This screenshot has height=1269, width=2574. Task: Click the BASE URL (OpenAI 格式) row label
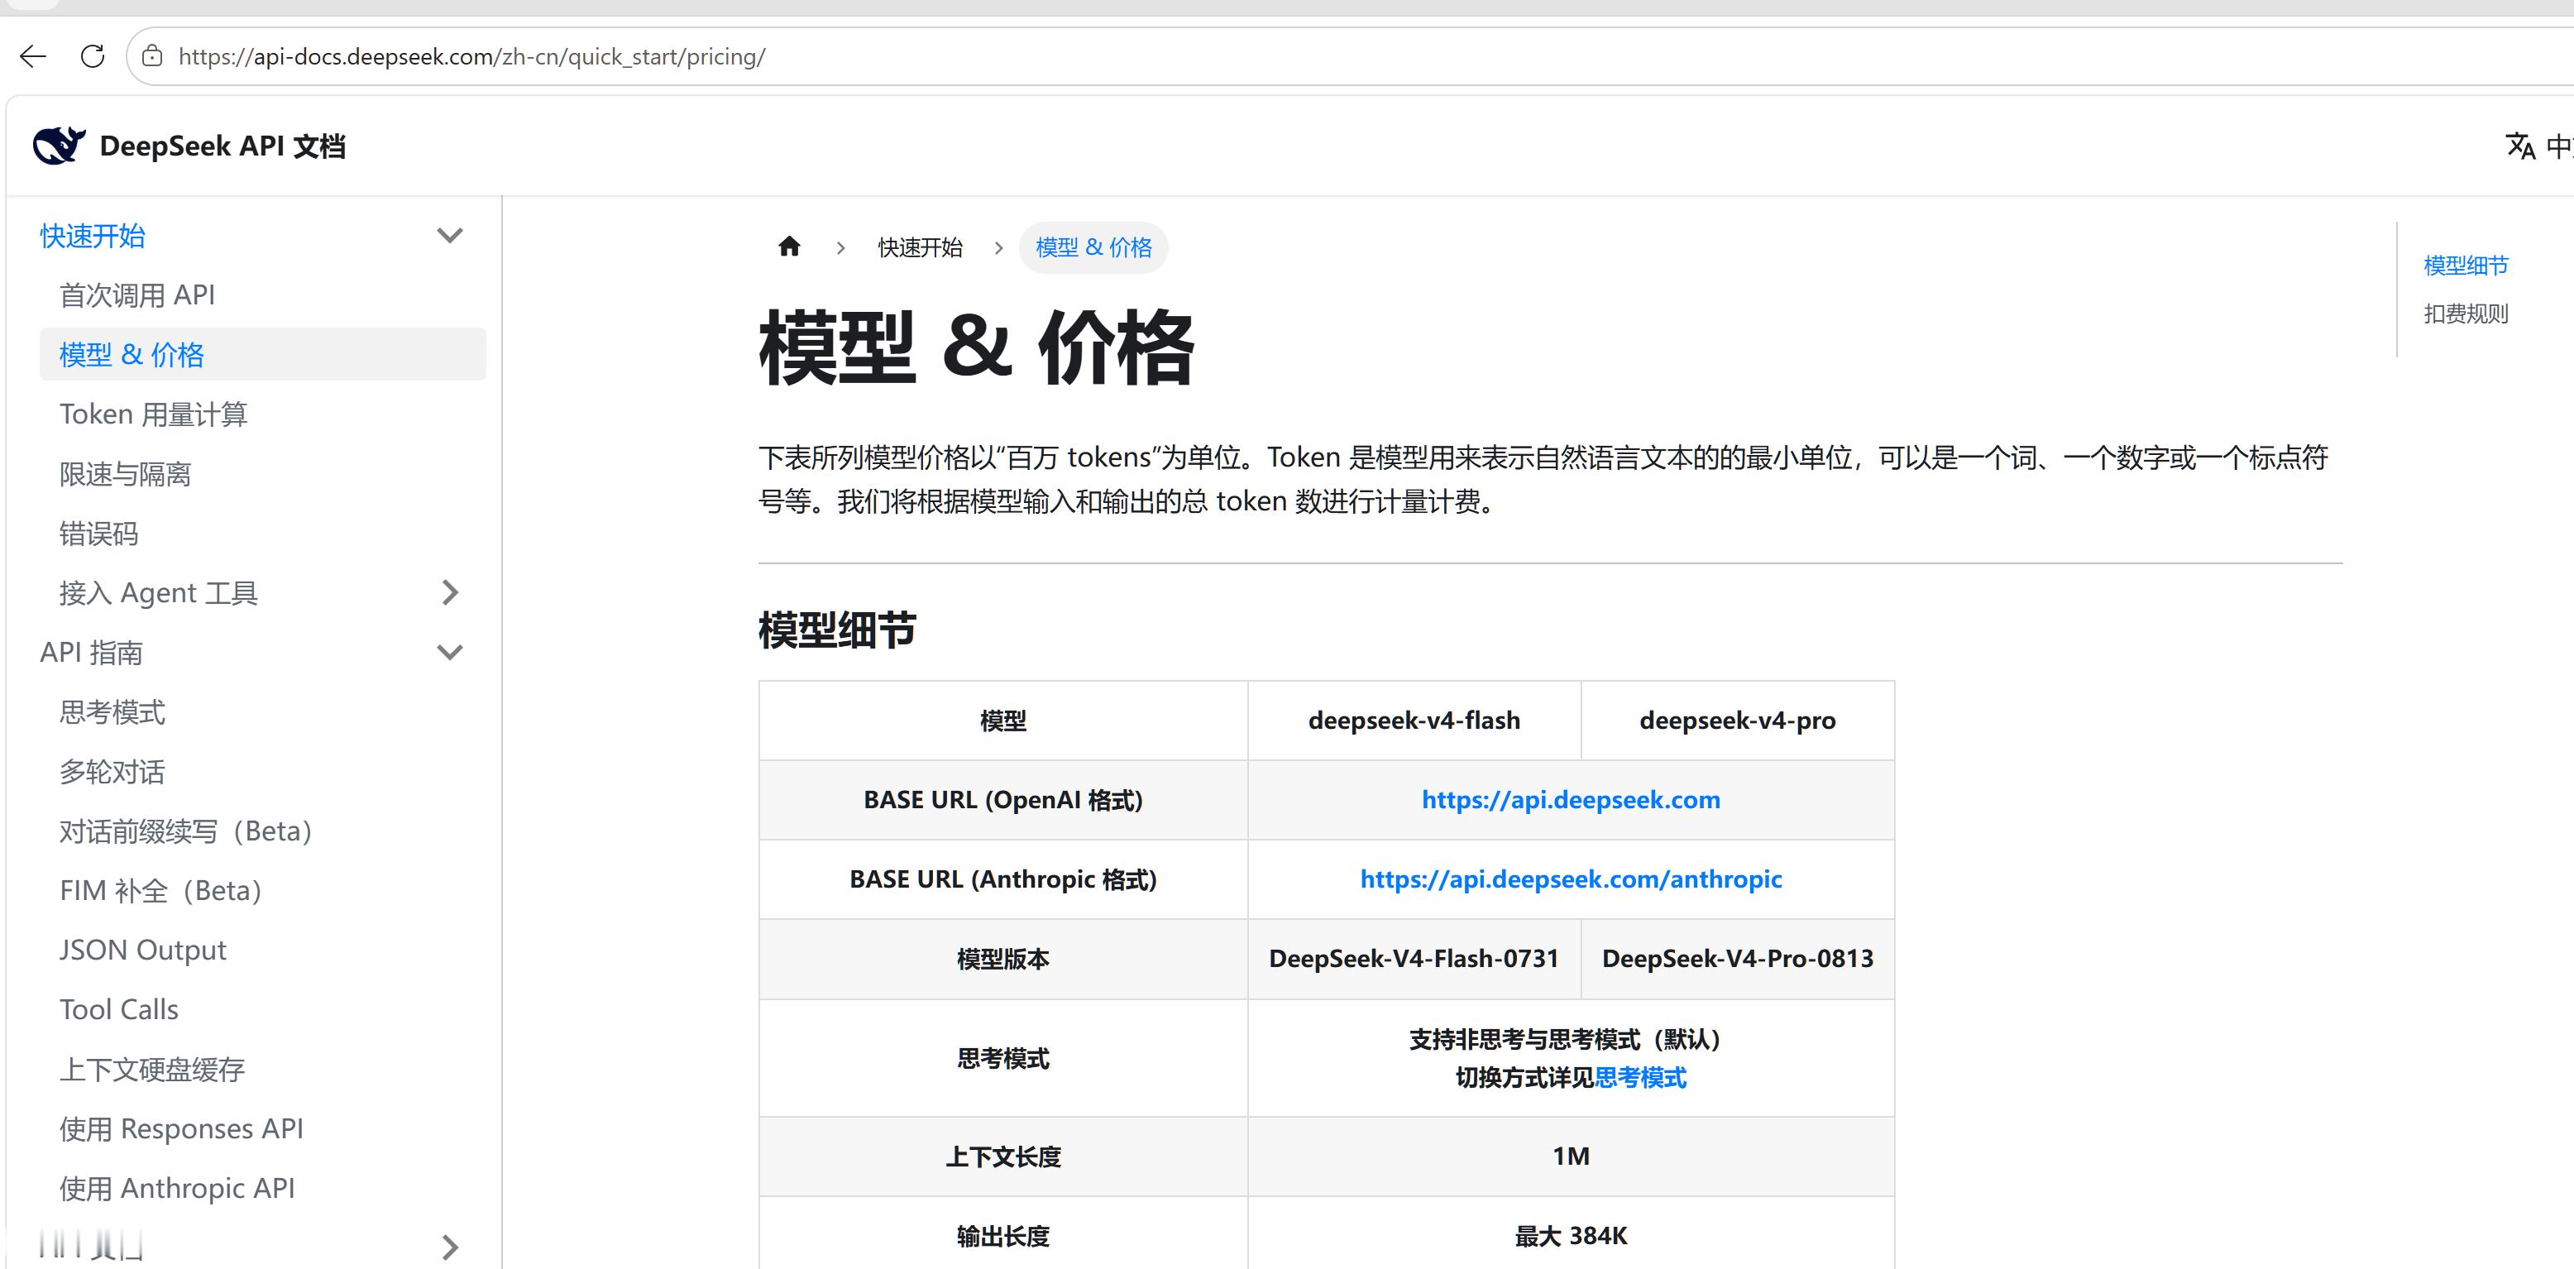pyautogui.click(x=1003, y=799)
